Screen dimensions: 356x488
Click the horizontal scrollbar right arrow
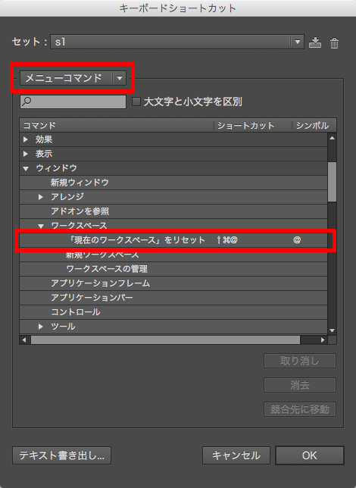(323, 339)
